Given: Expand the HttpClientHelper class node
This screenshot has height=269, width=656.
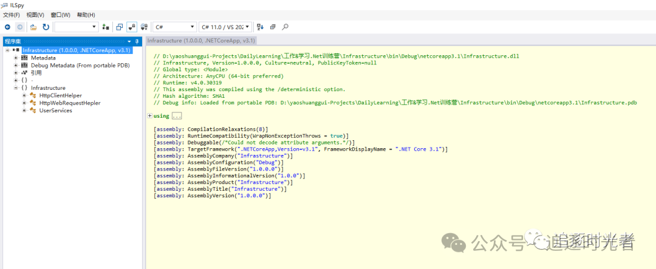Looking at the screenshot, I should tap(24, 95).
